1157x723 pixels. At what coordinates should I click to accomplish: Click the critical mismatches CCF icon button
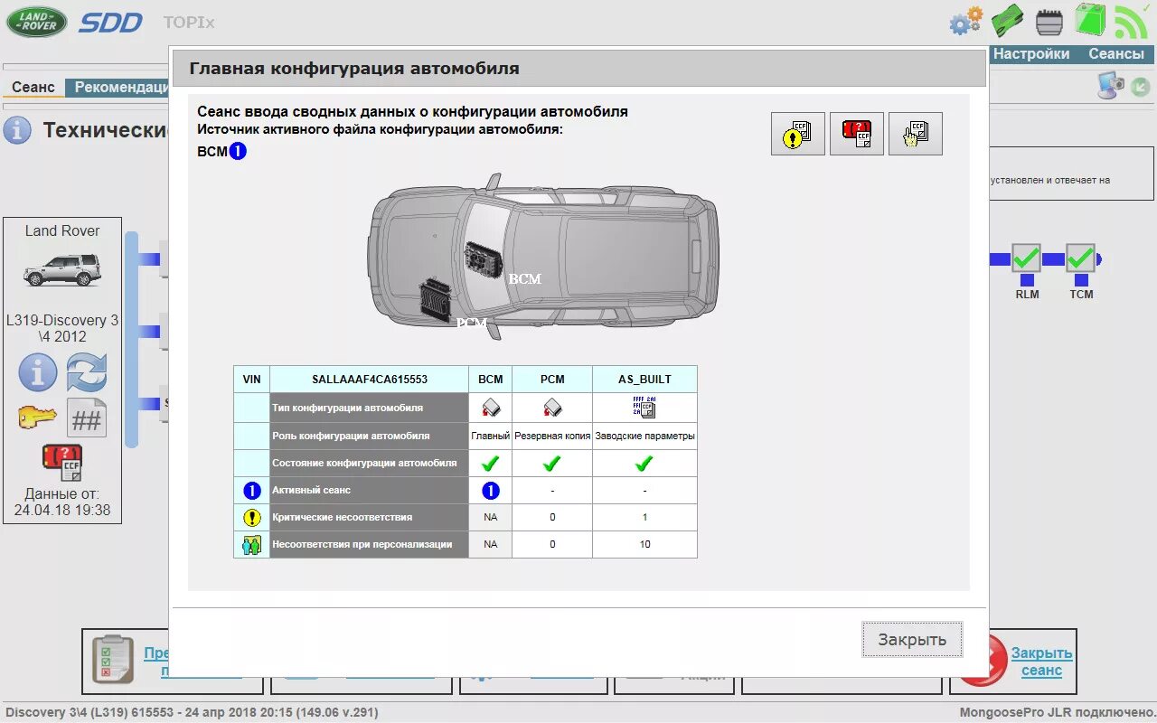pos(798,134)
